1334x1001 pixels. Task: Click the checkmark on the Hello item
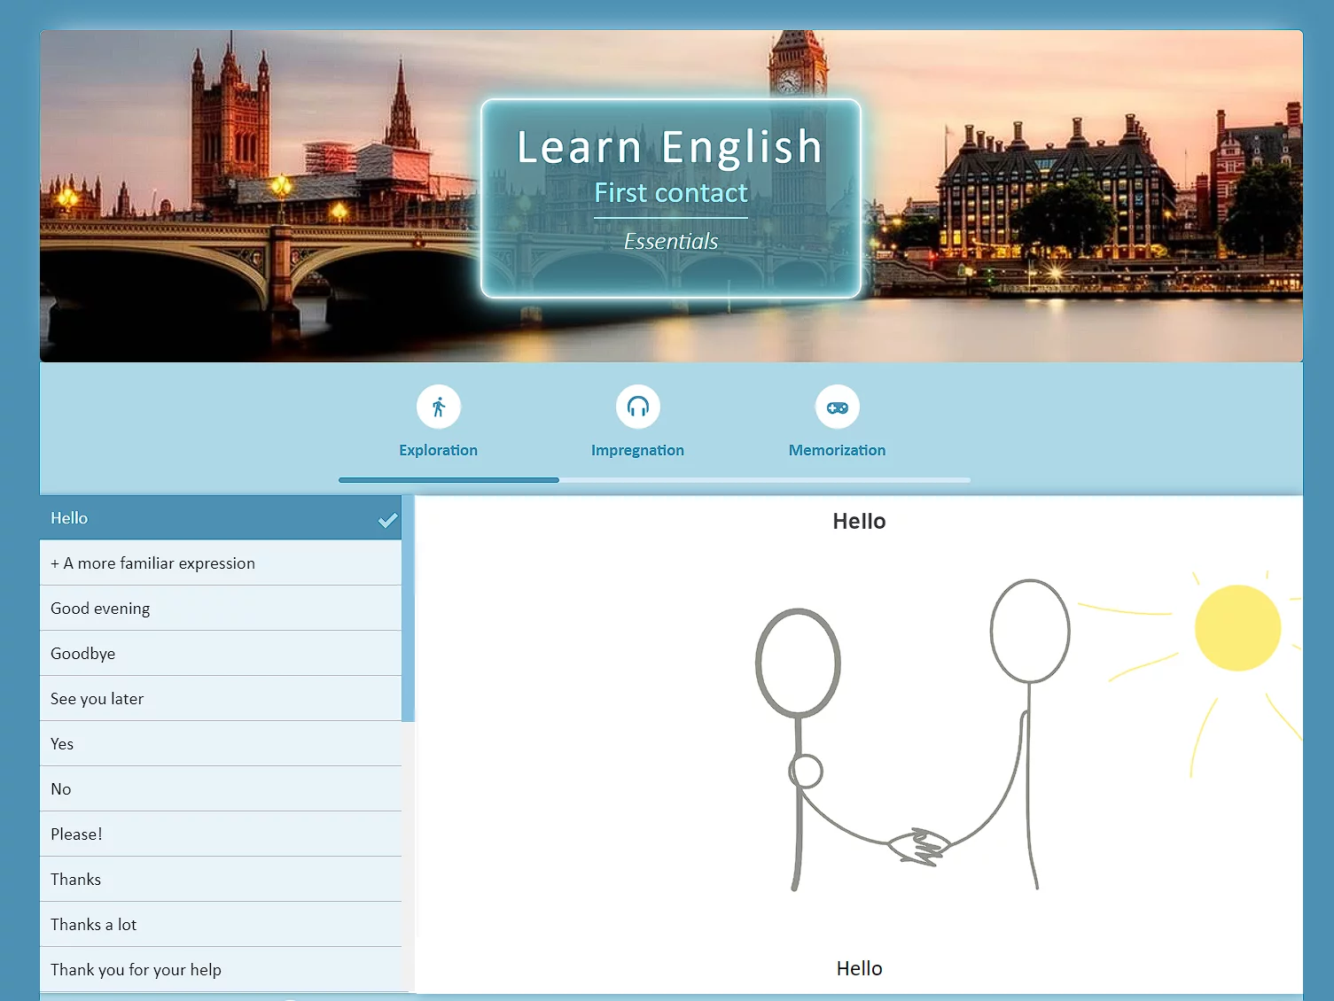click(387, 520)
